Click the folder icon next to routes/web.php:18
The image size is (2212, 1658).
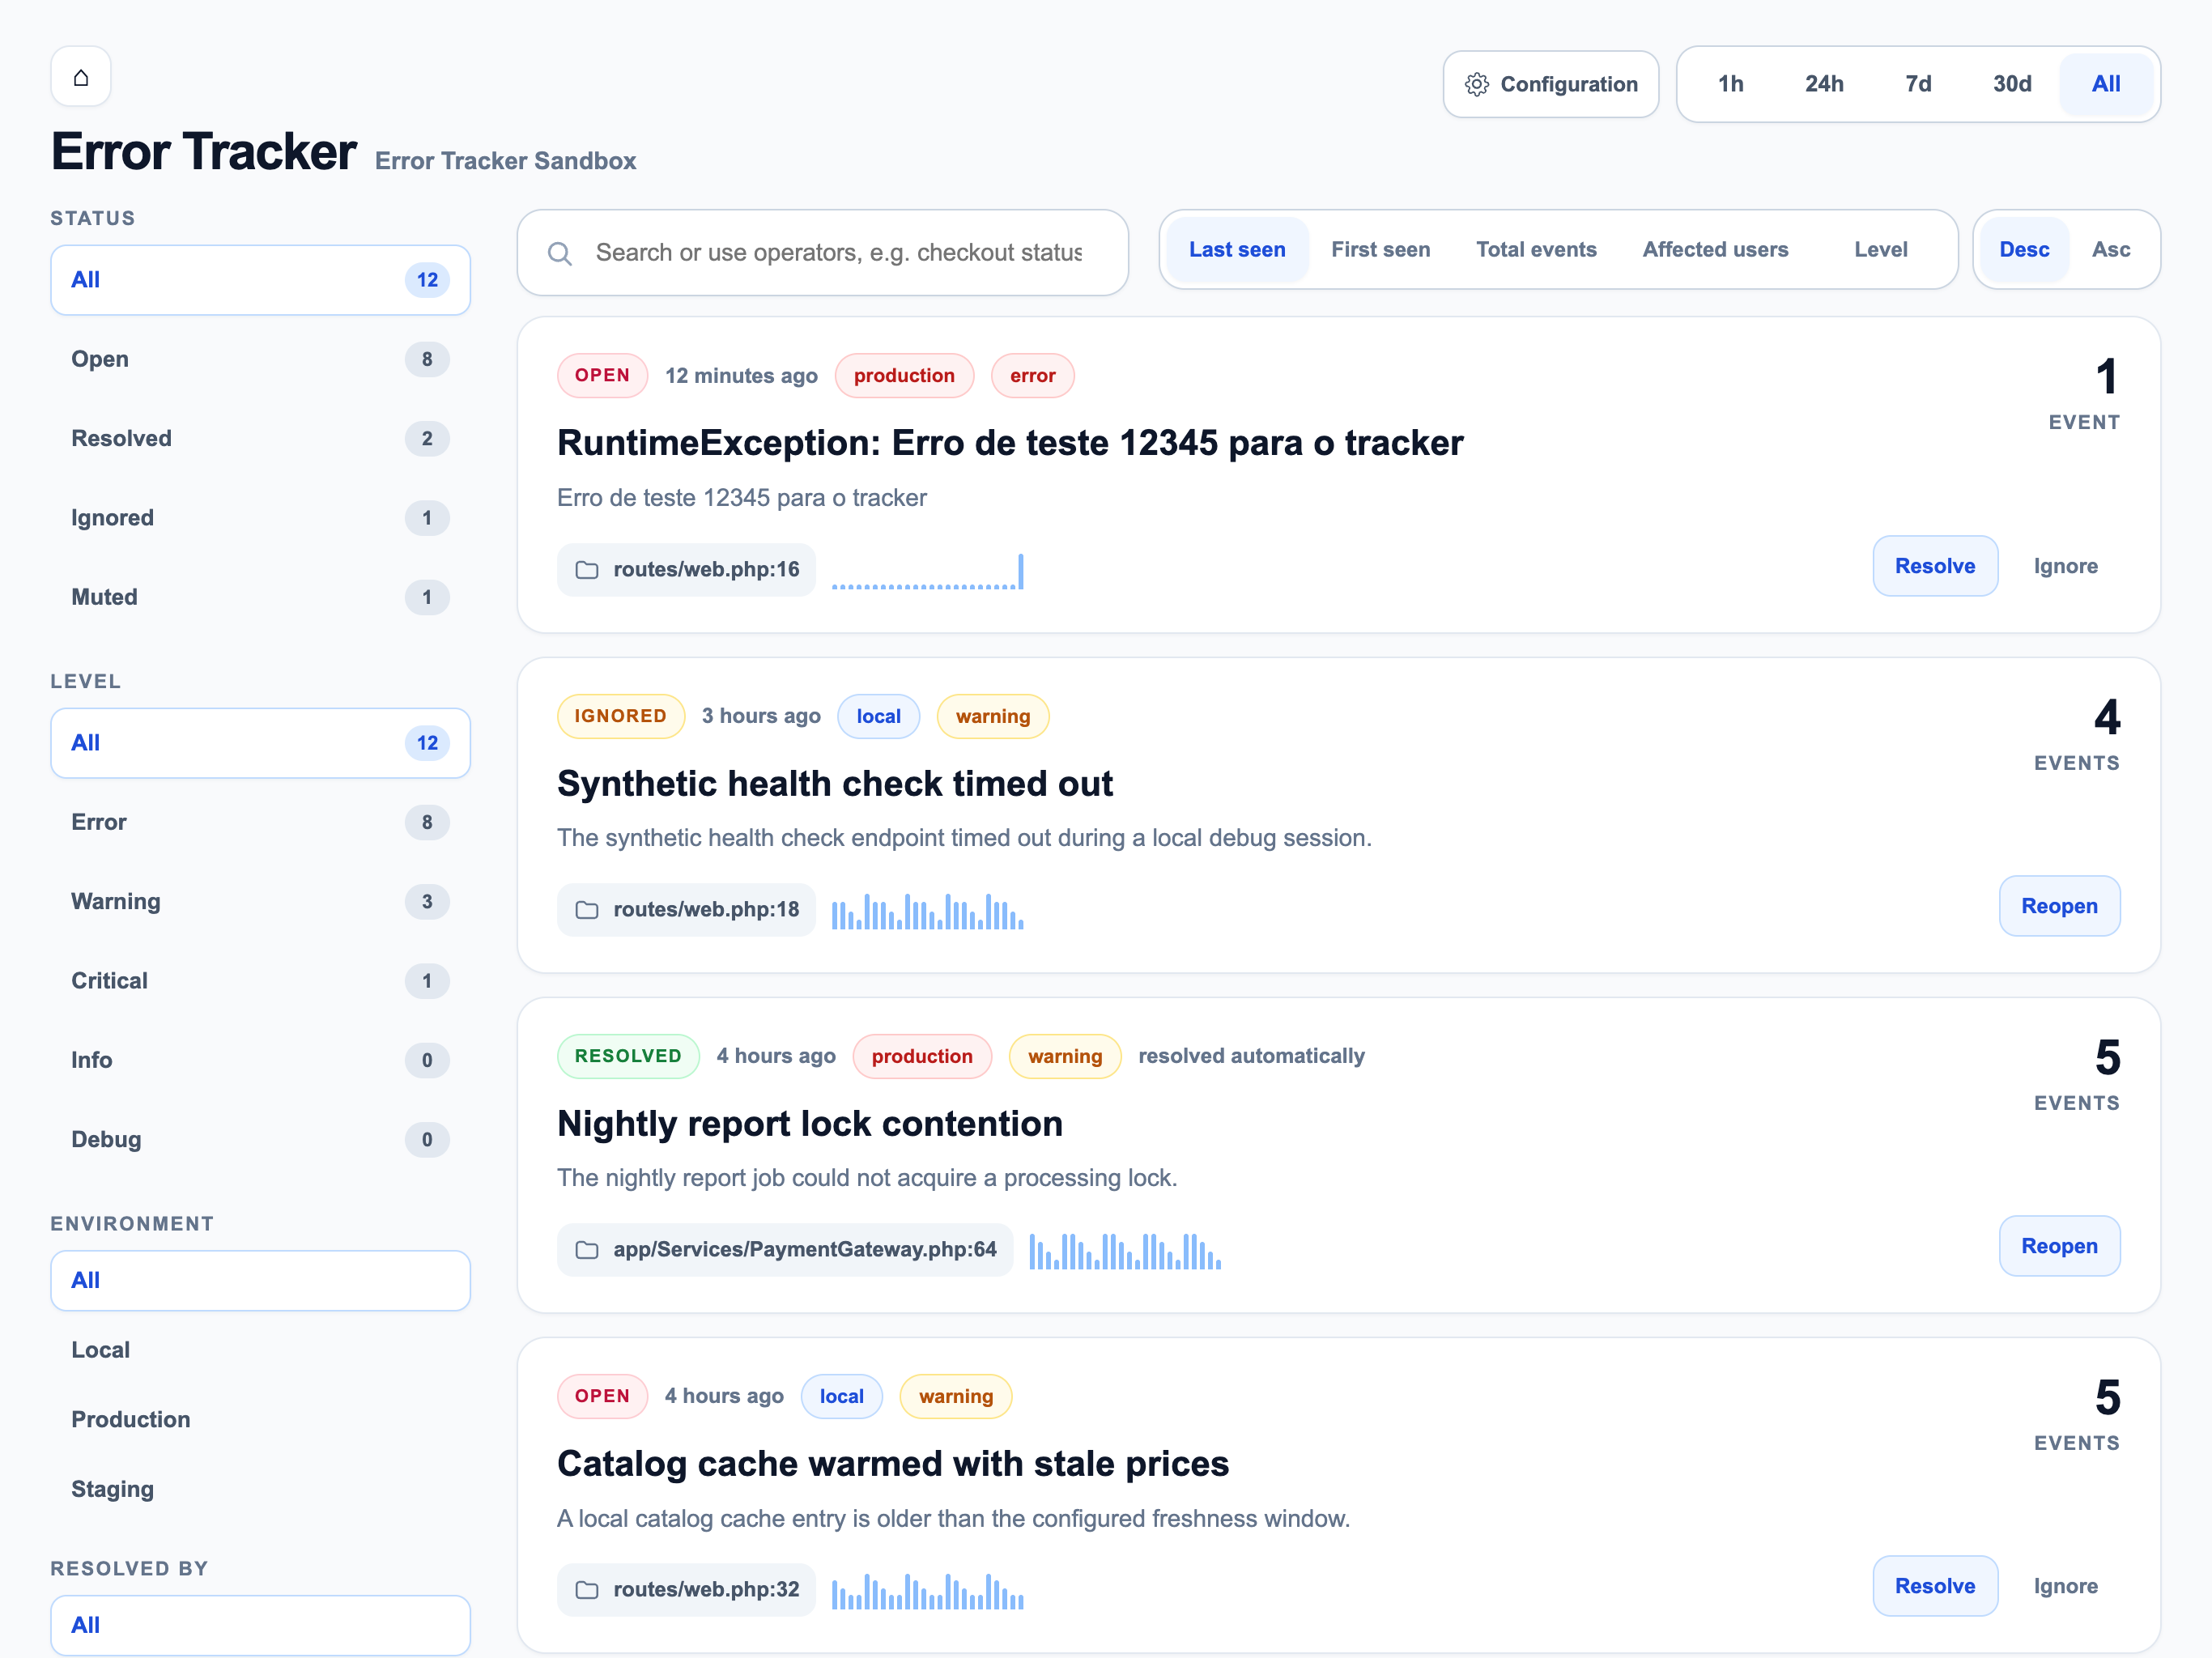[x=588, y=909]
